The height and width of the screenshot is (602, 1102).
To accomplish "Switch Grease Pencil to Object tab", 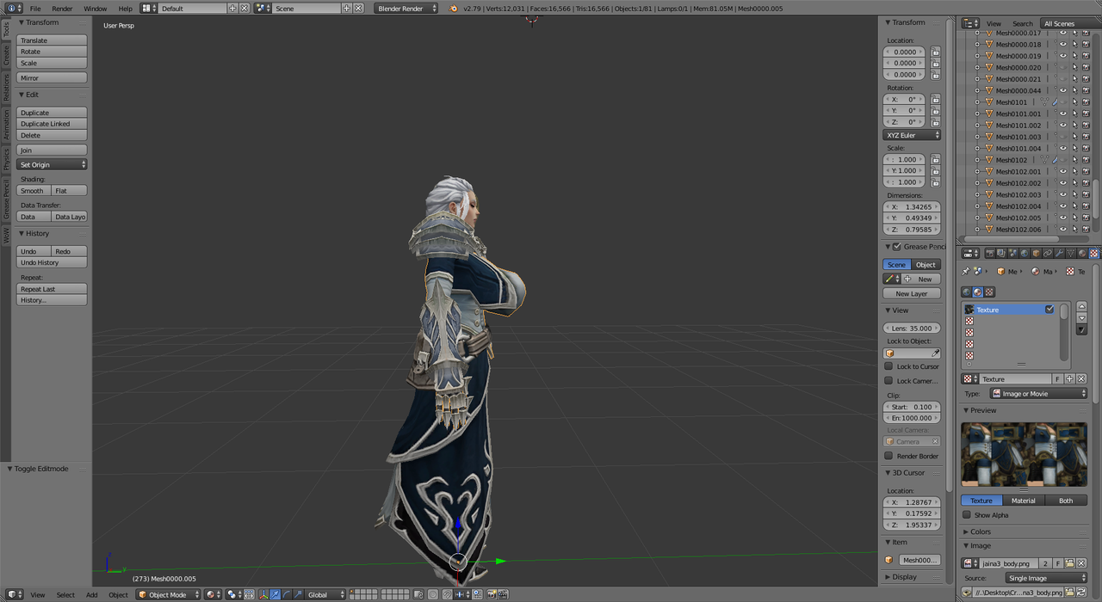I will pyautogui.click(x=926, y=265).
